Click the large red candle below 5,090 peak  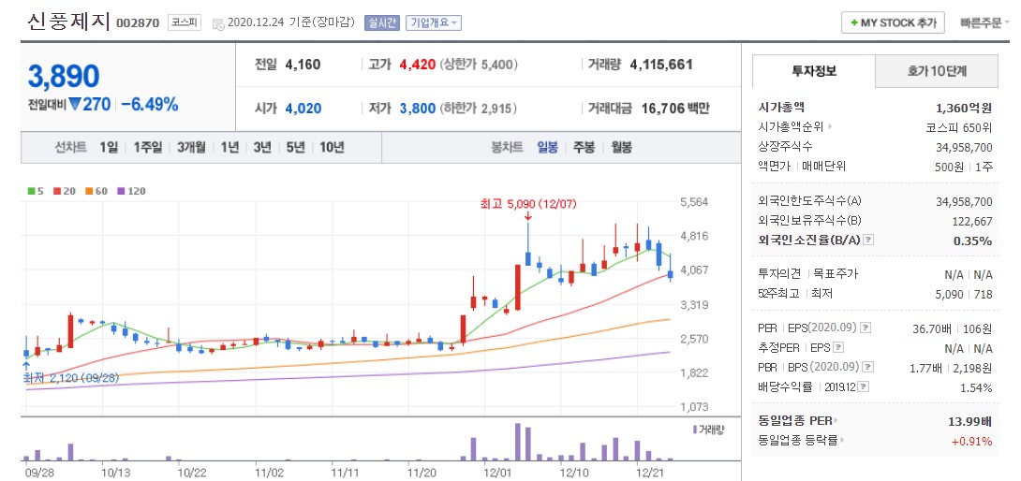[518, 287]
